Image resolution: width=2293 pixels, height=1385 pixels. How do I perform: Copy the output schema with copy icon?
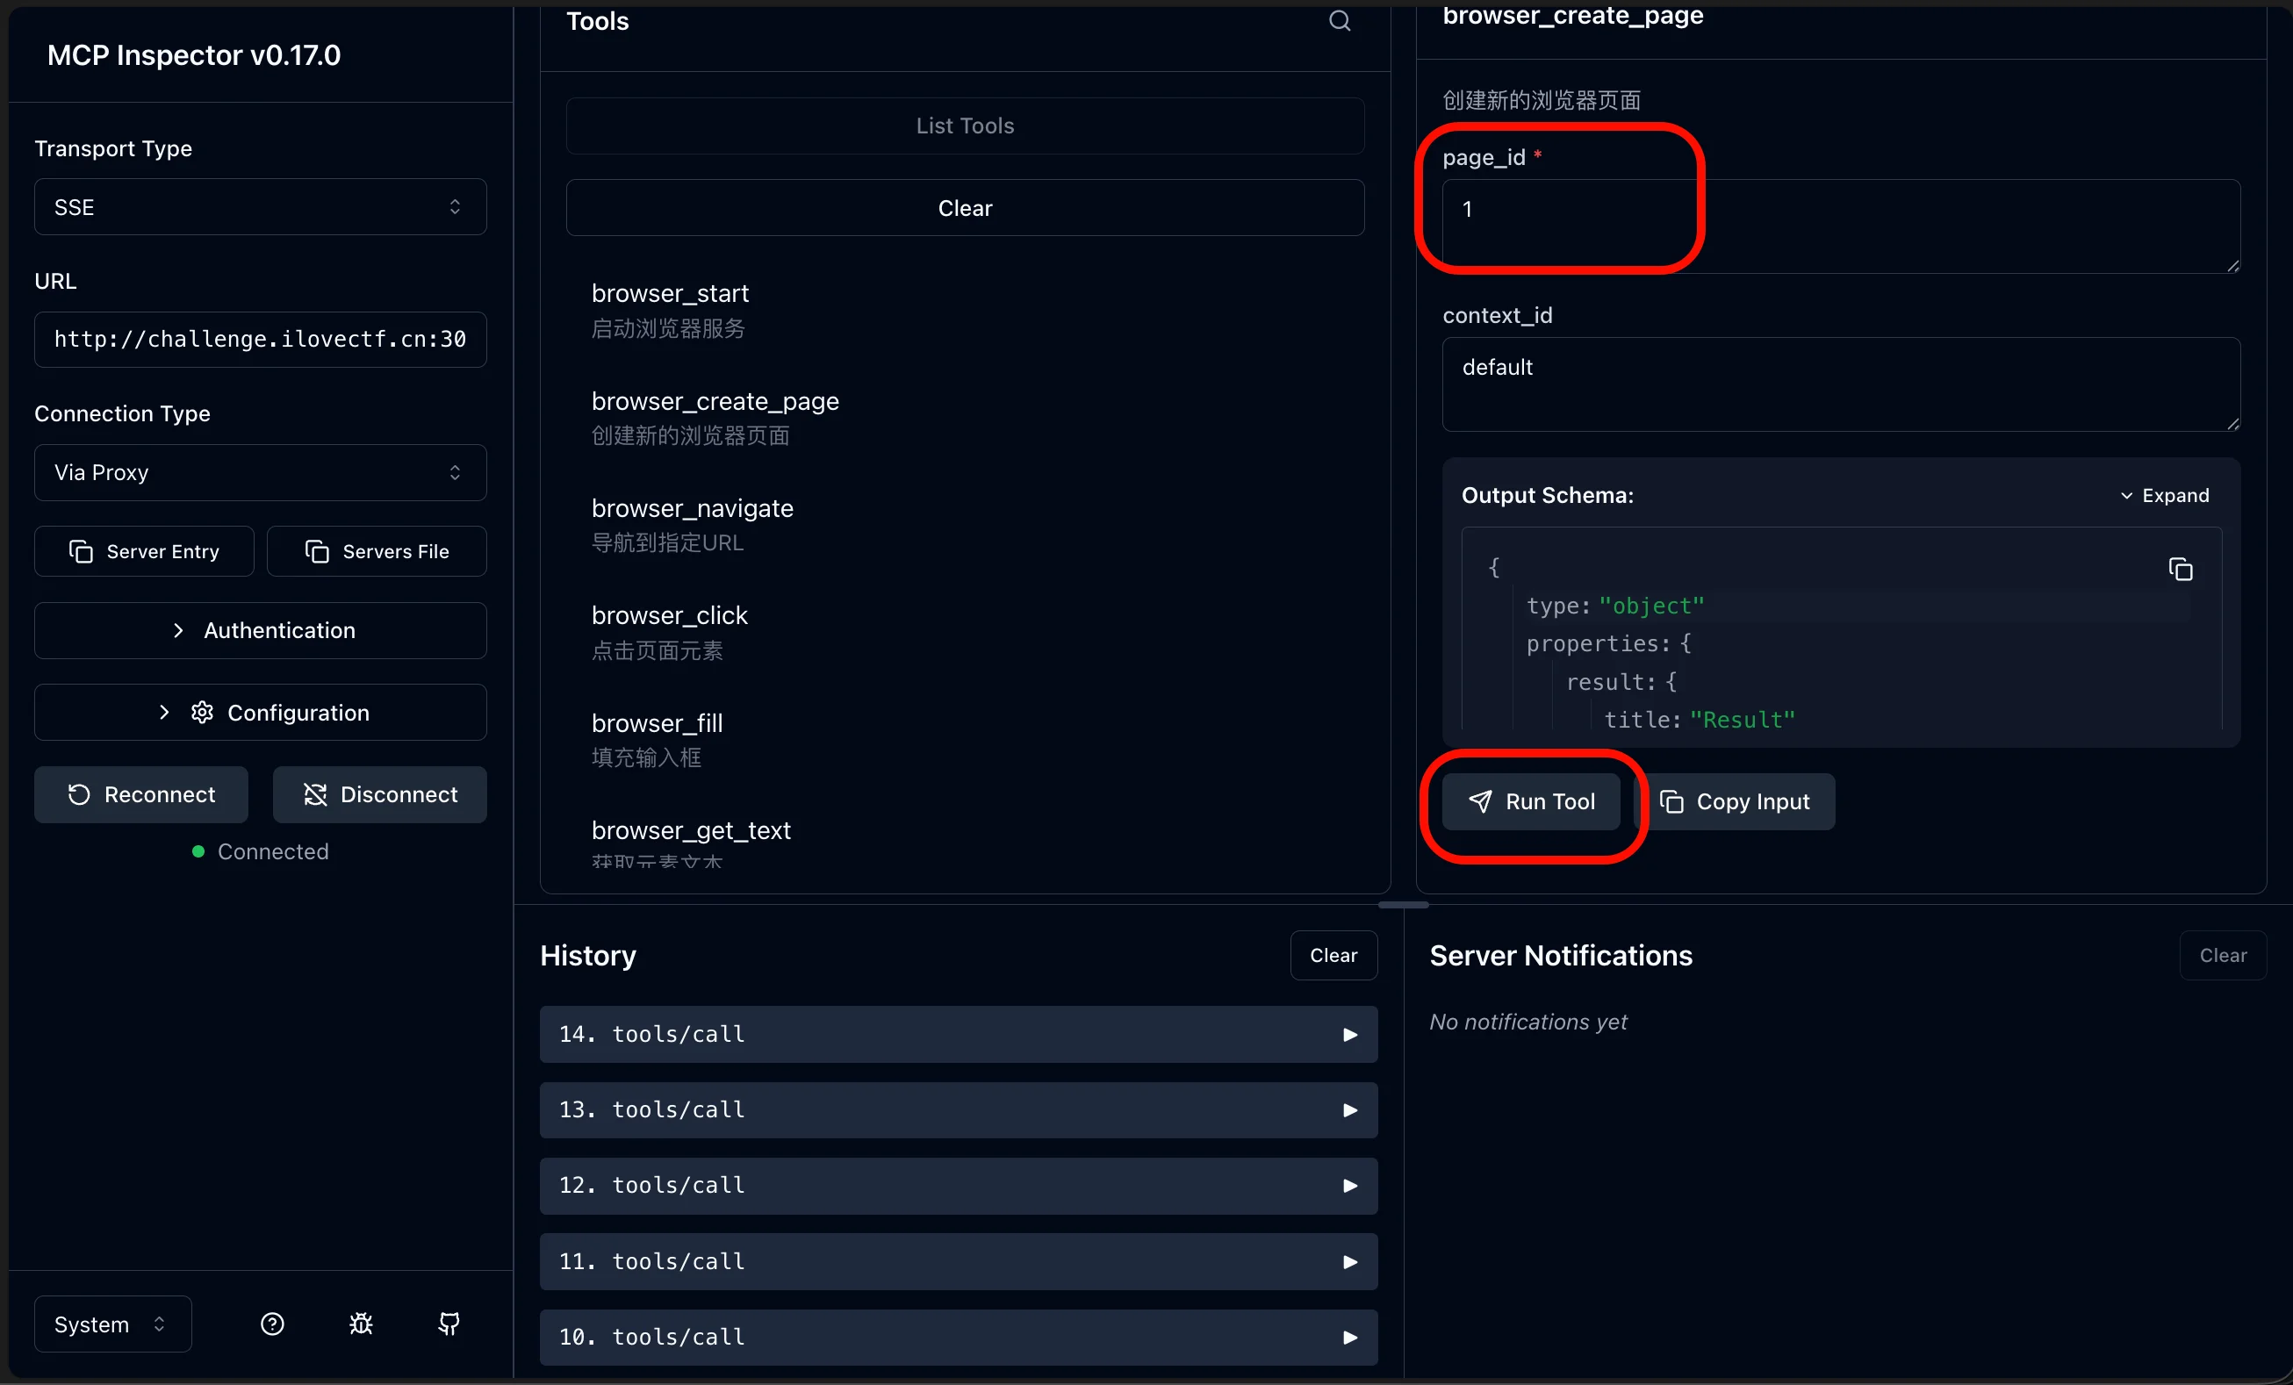2181,570
